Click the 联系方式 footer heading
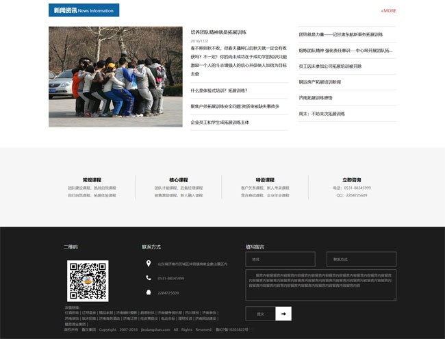Image resolution: width=445 pixels, height=339 pixels. pos(151,247)
